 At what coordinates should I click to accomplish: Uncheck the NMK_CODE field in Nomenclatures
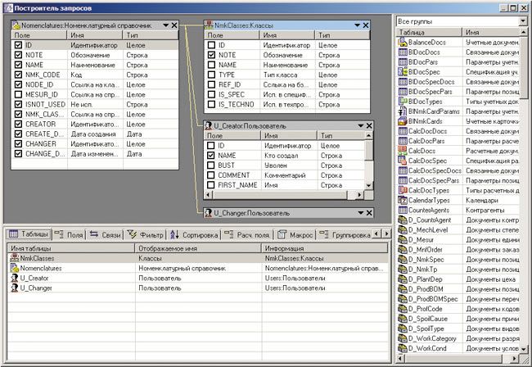[x=18, y=75]
